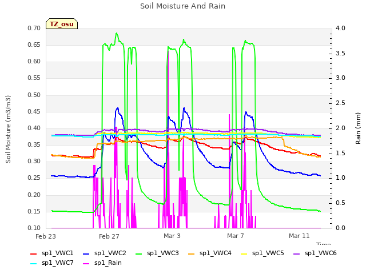Click the Mar 3 x-axis date label
This screenshot has width=366, height=274.
tap(172, 236)
